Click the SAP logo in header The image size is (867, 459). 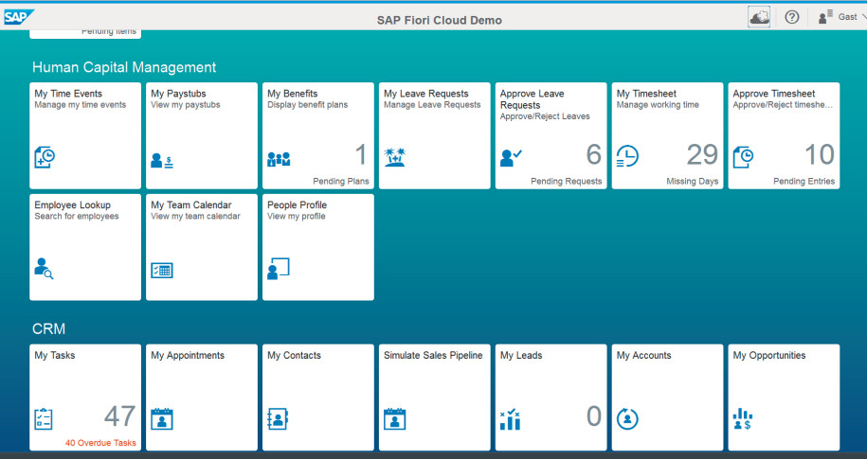tap(18, 17)
